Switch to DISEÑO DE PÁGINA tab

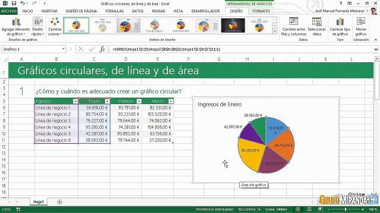(81, 11)
